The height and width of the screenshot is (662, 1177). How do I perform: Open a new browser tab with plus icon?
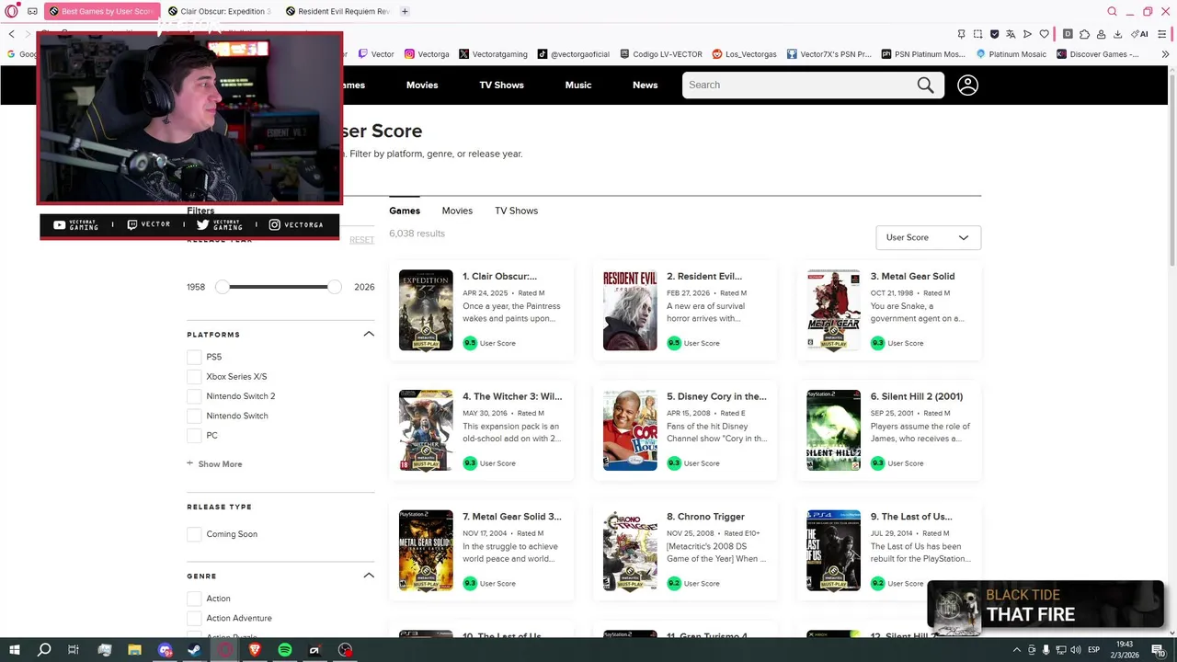[x=405, y=11]
